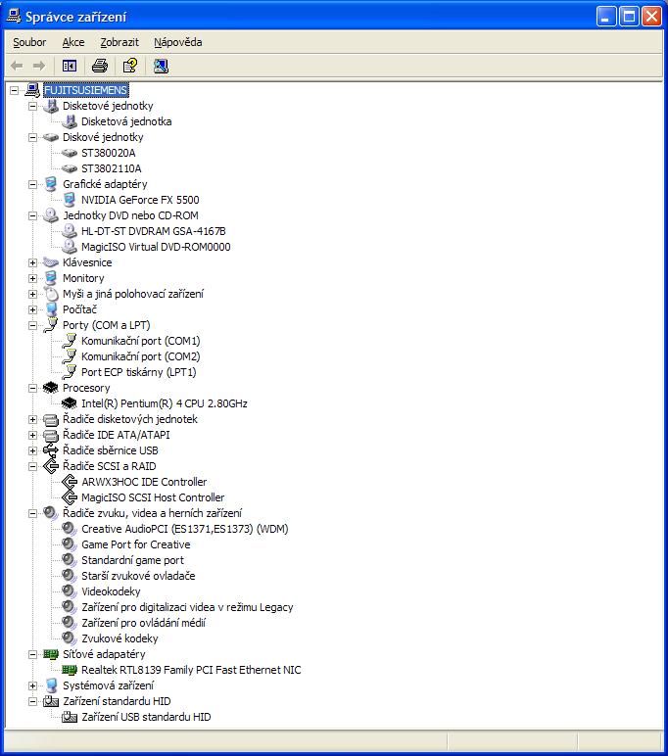This screenshot has width=668, height=756.
Task: Select Disketová jednotka device
Action: coord(126,121)
